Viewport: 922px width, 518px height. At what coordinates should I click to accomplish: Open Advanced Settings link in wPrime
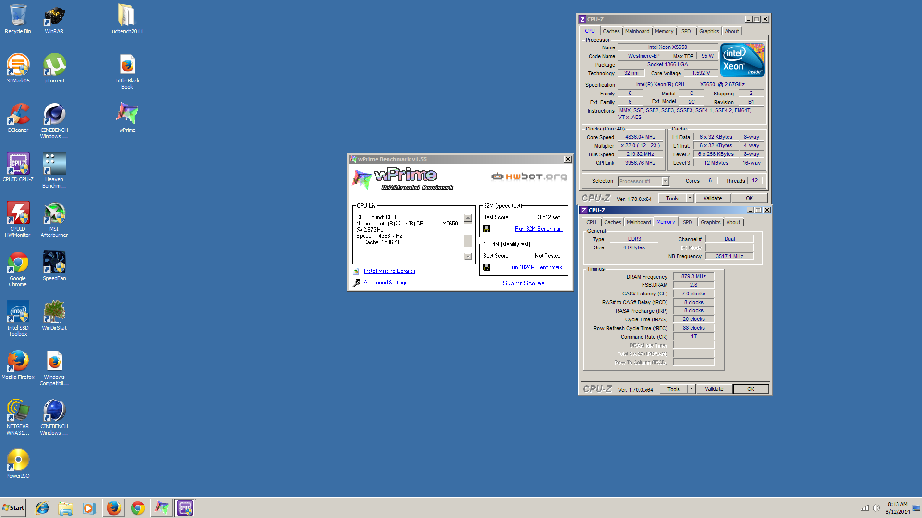pos(385,283)
